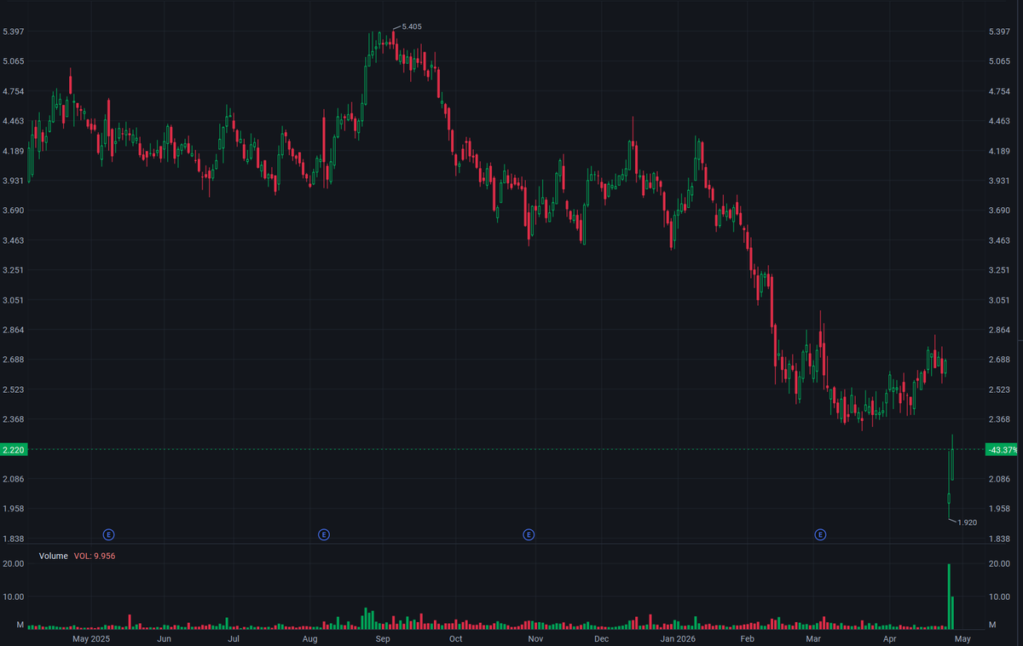
Task: Click the tallest green volume bar
Action: click(x=948, y=596)
